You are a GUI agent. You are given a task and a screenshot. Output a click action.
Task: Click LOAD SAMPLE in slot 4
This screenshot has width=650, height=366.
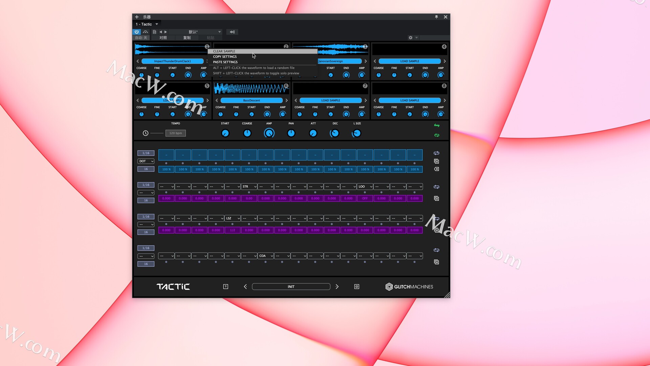click(x=410, y=61)
